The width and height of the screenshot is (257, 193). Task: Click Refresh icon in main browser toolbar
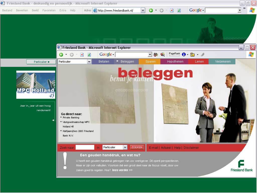click(179, 11)
